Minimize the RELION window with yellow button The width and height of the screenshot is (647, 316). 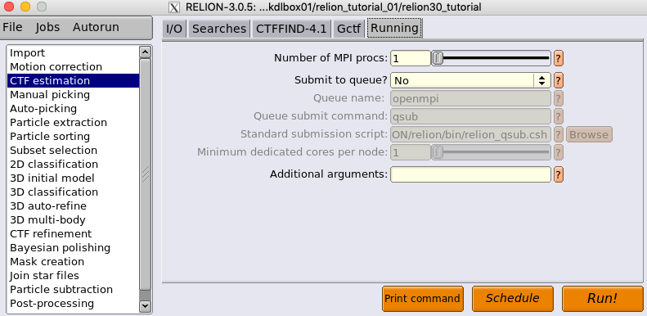click(25, 7)
